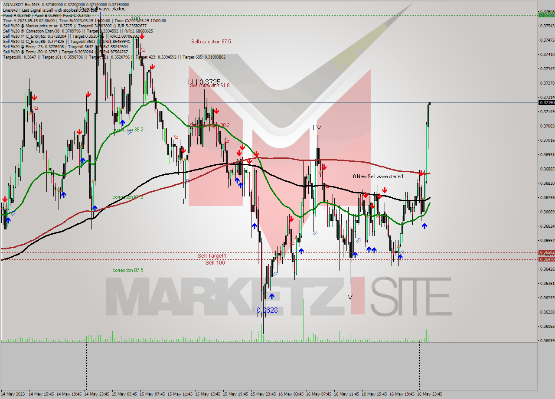Click '16 May 07:45' on time axis
This screenshot has height=399, width=555.
(x=319, y=394)
